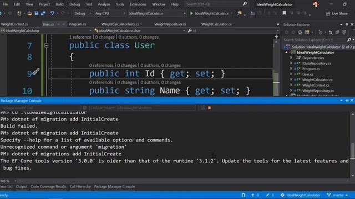Open the Code Coverage Results tab

click(48, 187)
